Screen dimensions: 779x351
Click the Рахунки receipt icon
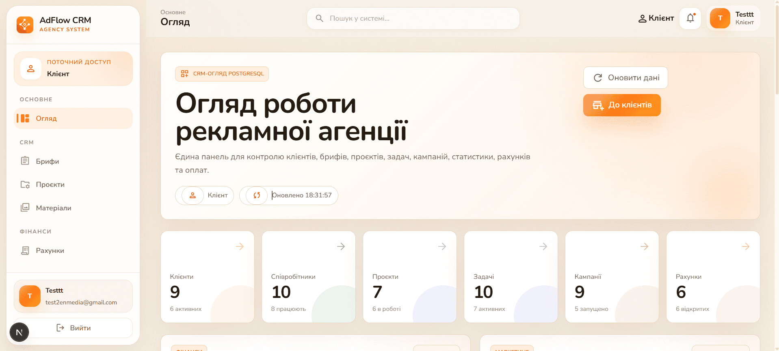tap(25, 250)
